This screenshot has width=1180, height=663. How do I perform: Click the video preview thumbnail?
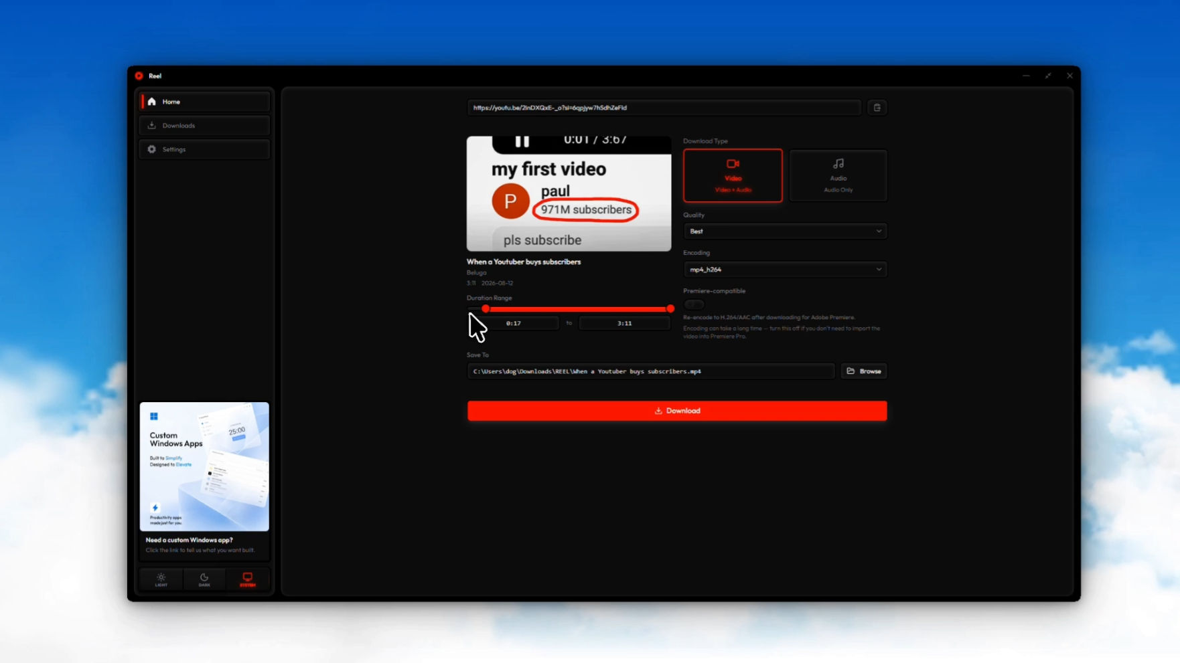coord(569,194)
